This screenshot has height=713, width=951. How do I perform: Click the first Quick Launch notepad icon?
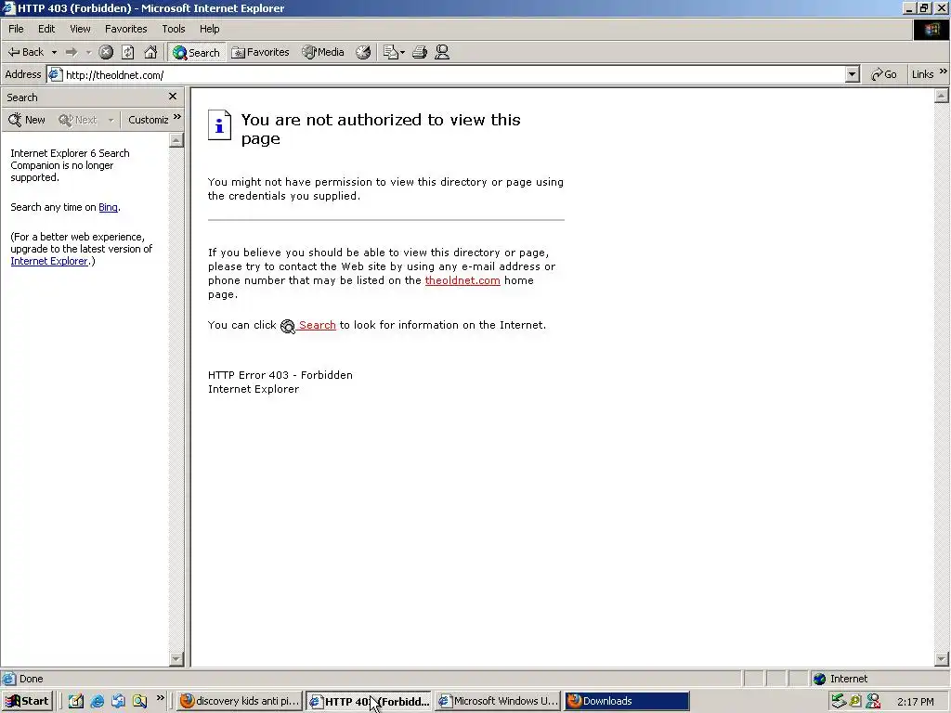click(76, 702)
